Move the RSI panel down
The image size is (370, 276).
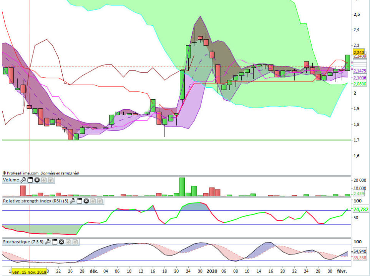pyautogui.click(x=93, y=201)
